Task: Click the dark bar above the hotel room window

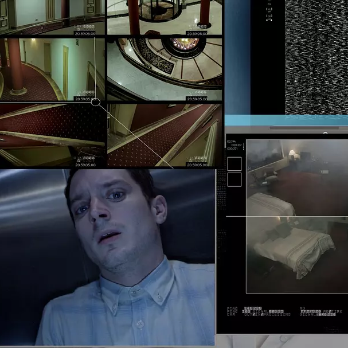Action: click(x=304, y=128)
